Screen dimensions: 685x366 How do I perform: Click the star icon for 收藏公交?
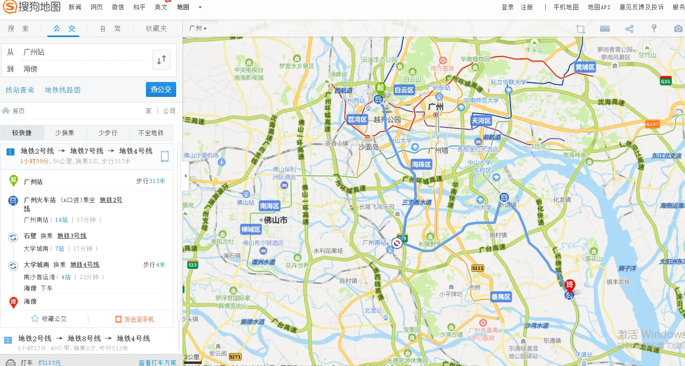coord(35,319)
